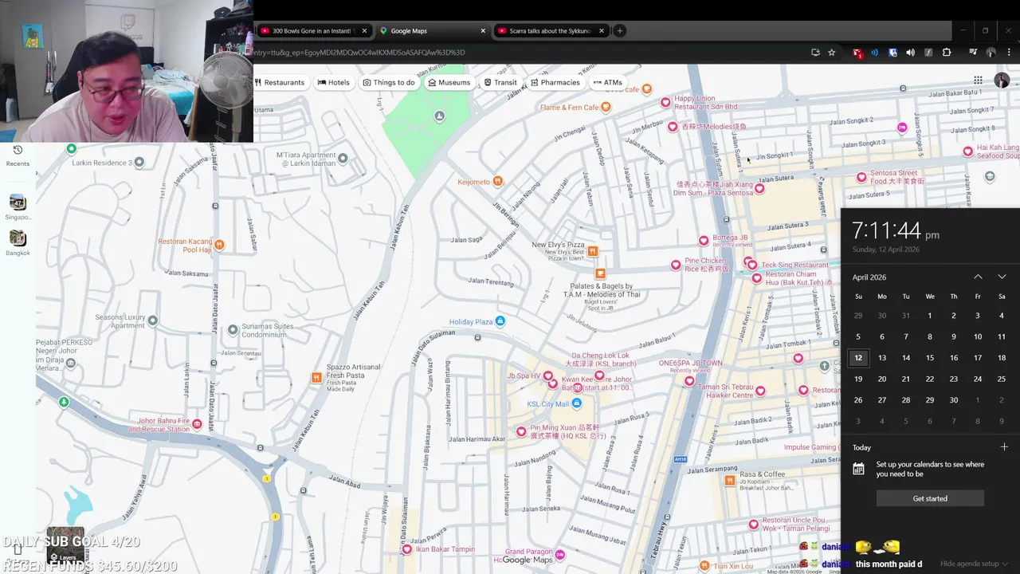The height and width of the screenshot is (574, 1020).
Task: Select M'Tiara Apartment marker
Action: (x=343, y=158)
